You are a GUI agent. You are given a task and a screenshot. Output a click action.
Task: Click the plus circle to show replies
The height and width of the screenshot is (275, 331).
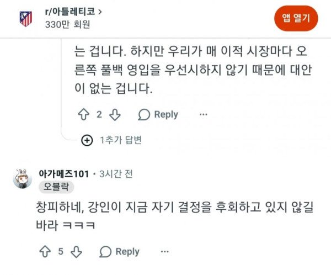pos(87,140)
